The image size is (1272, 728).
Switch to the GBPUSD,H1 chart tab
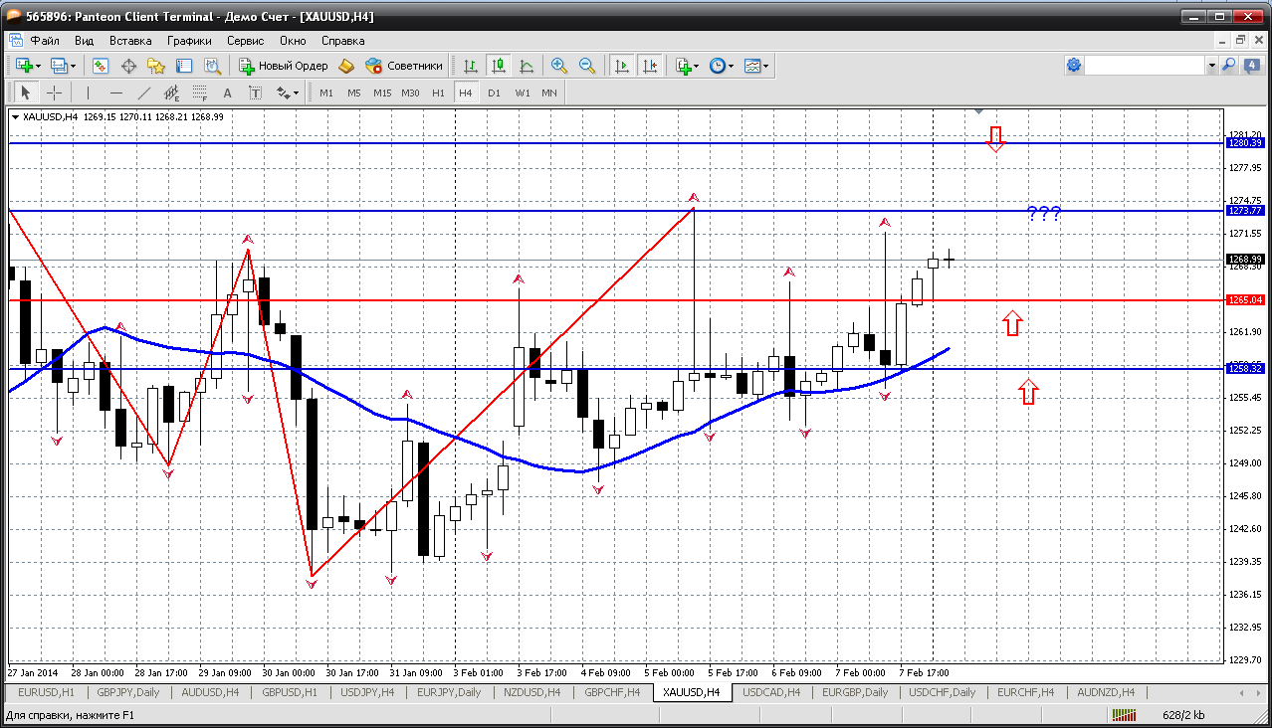pyautogui.click(x=290, y=692)
